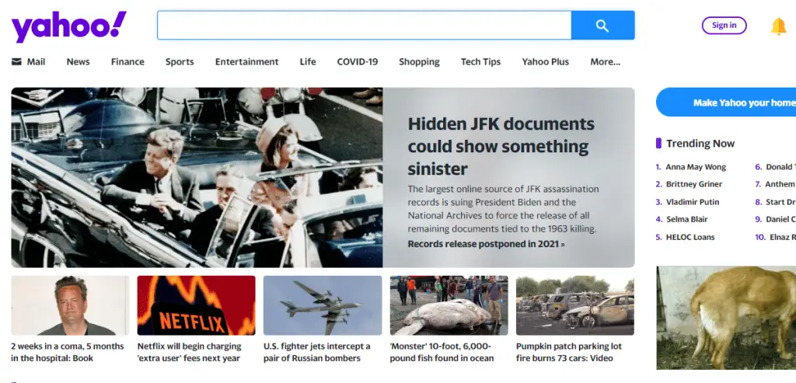Click trending topic Selma Blair

coord(687,219)
